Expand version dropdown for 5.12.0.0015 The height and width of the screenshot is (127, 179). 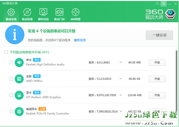point(121,79)
